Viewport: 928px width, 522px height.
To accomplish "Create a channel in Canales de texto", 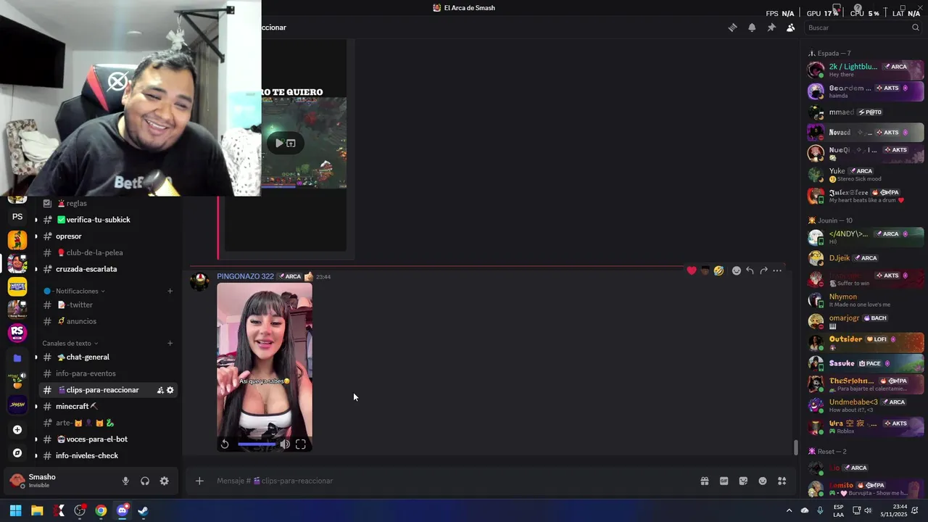I will tap(170, 344).
